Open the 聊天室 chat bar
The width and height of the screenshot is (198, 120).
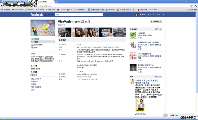point(181,115)
